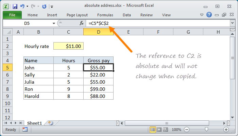Click the Undo arrow icon
The width and height of the screenshot is (238, 136).
(22, 6)
